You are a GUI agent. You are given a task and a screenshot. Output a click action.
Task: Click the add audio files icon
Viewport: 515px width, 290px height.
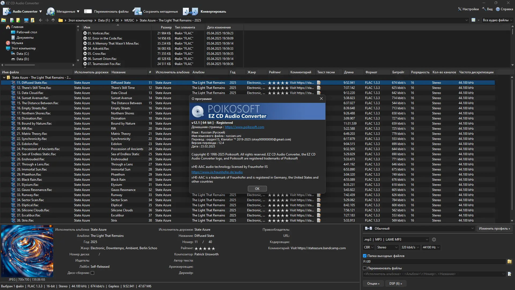point(12,20)
